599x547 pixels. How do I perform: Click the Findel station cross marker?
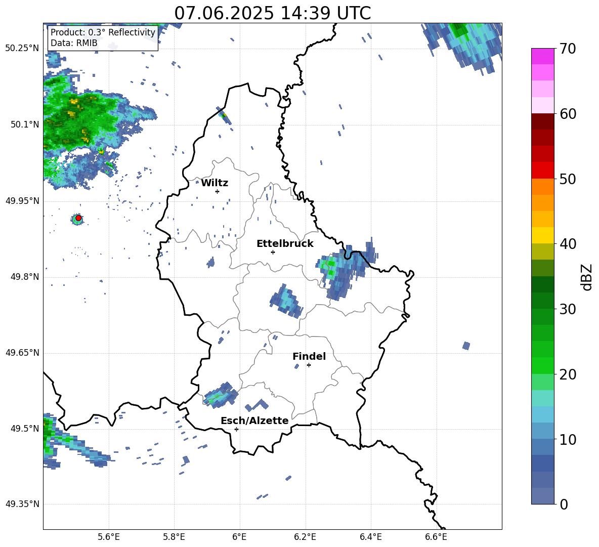point(309,365)
